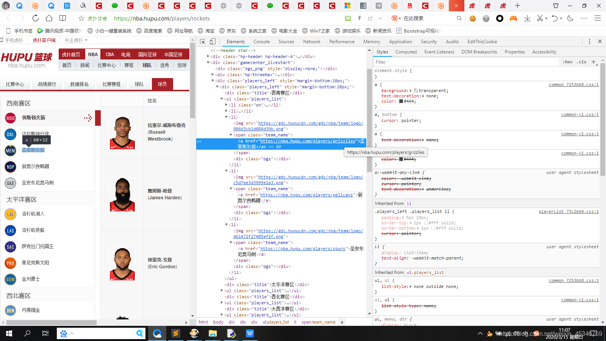606x341 pixels.
Task: Open Task View on the taskbar
Action: 45,333
